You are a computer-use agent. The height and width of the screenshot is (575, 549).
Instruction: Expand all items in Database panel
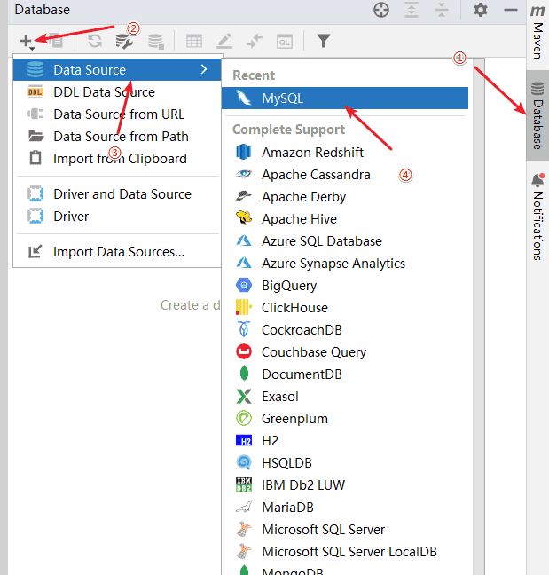click(411, 10)
